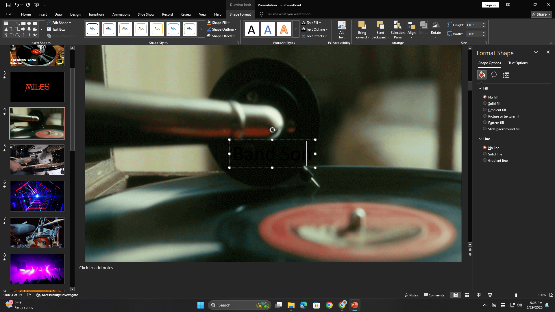Select Effects pentagon icon in Format Shape

coord(494,75)
